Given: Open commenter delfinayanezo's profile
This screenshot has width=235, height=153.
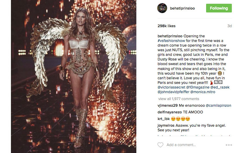Looking at the screenshot, I should (x=170, y=112).
